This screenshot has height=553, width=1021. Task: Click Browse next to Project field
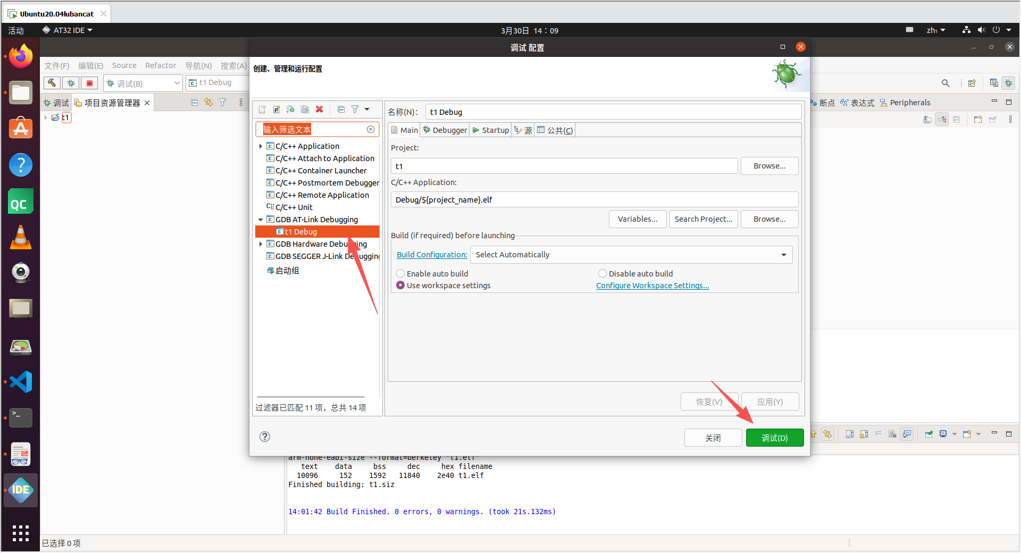(769, 166)
